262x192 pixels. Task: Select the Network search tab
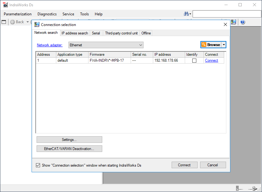[46, 33]
